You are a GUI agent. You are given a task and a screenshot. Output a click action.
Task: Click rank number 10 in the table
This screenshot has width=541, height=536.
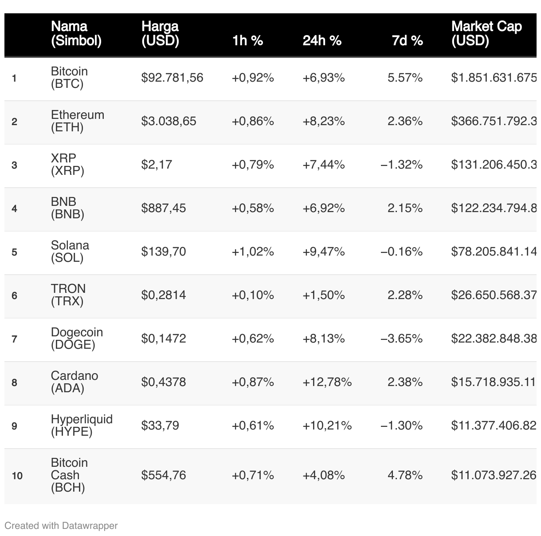pos(17,476)
